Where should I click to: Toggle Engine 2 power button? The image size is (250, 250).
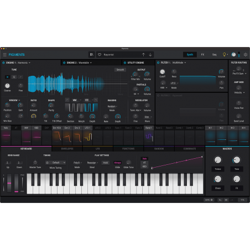tap(64, 62)
